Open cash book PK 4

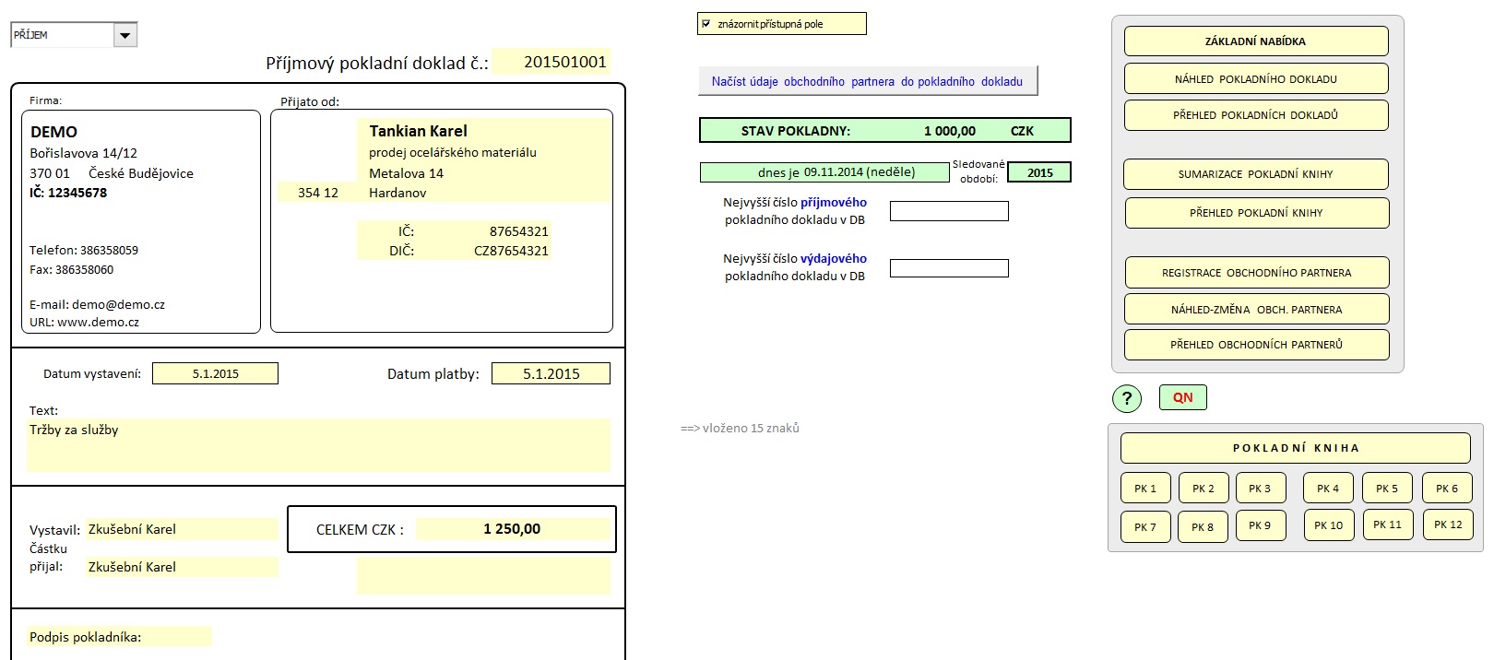click(x=1328, y=489)
